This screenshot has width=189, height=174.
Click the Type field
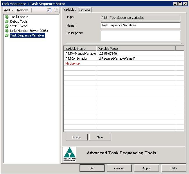(141, 18)
